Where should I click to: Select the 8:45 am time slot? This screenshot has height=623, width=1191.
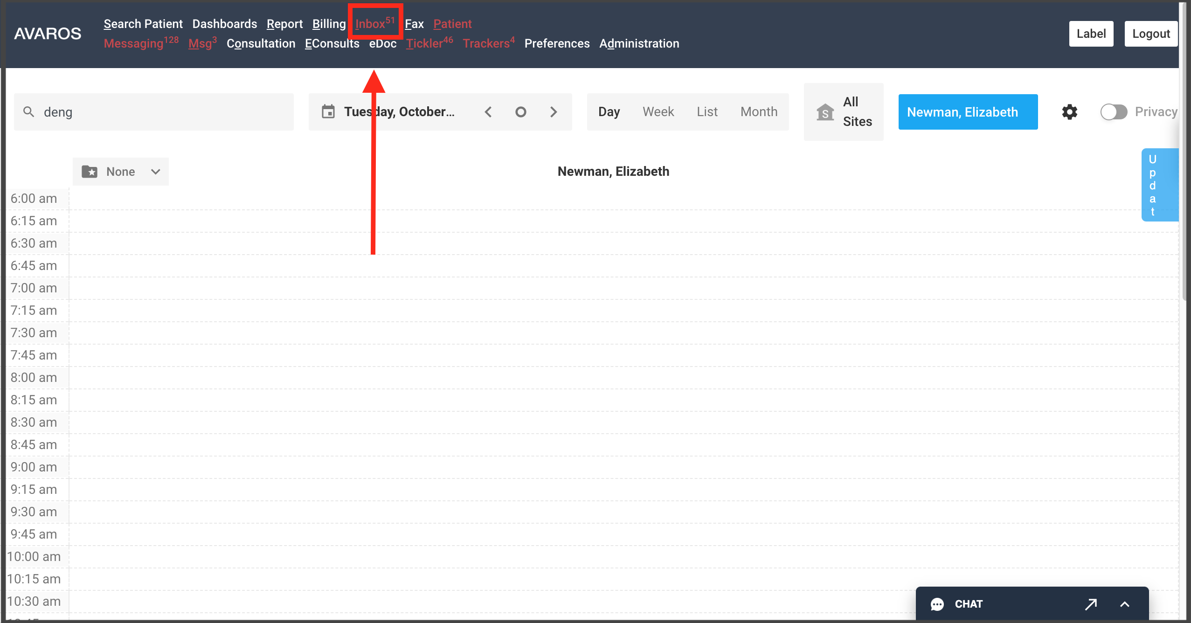[624, 445]
